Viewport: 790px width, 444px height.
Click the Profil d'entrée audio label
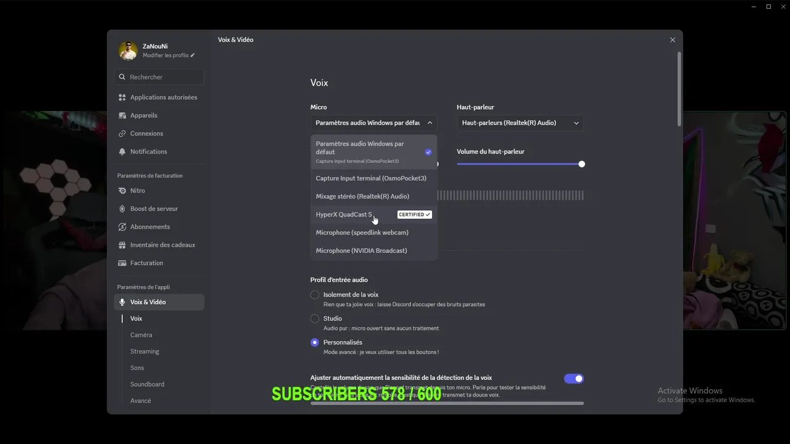pos(339,280)
